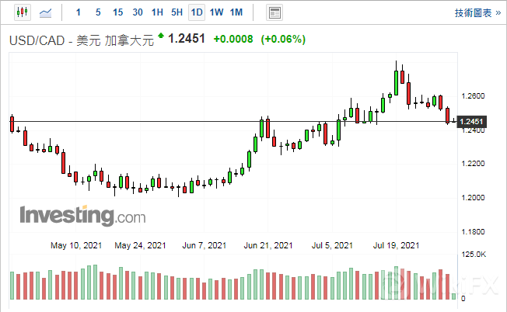This screenshot has width=507, height=312.
Task: Switch to 1W weekly interval
Action: tap(217, 12)
